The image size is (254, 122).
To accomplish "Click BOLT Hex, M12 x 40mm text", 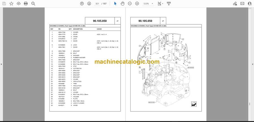I will pos(81,64).
